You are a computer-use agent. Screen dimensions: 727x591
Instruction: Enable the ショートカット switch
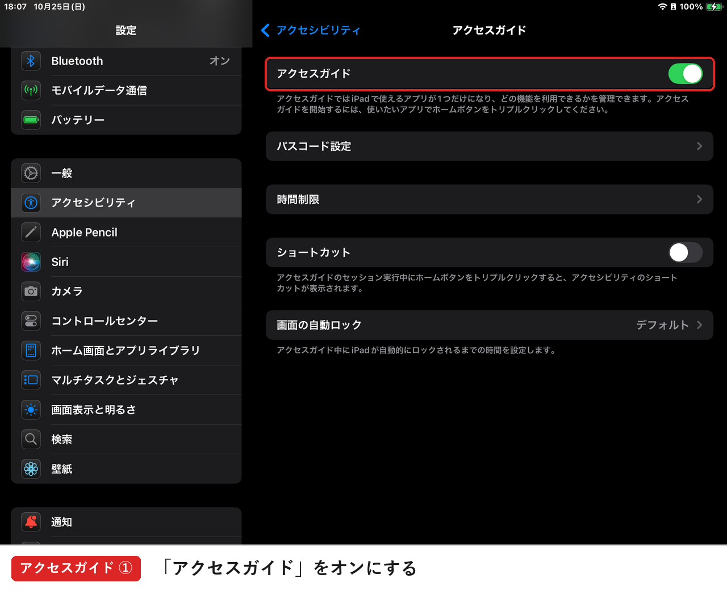(x=686, y=252)
